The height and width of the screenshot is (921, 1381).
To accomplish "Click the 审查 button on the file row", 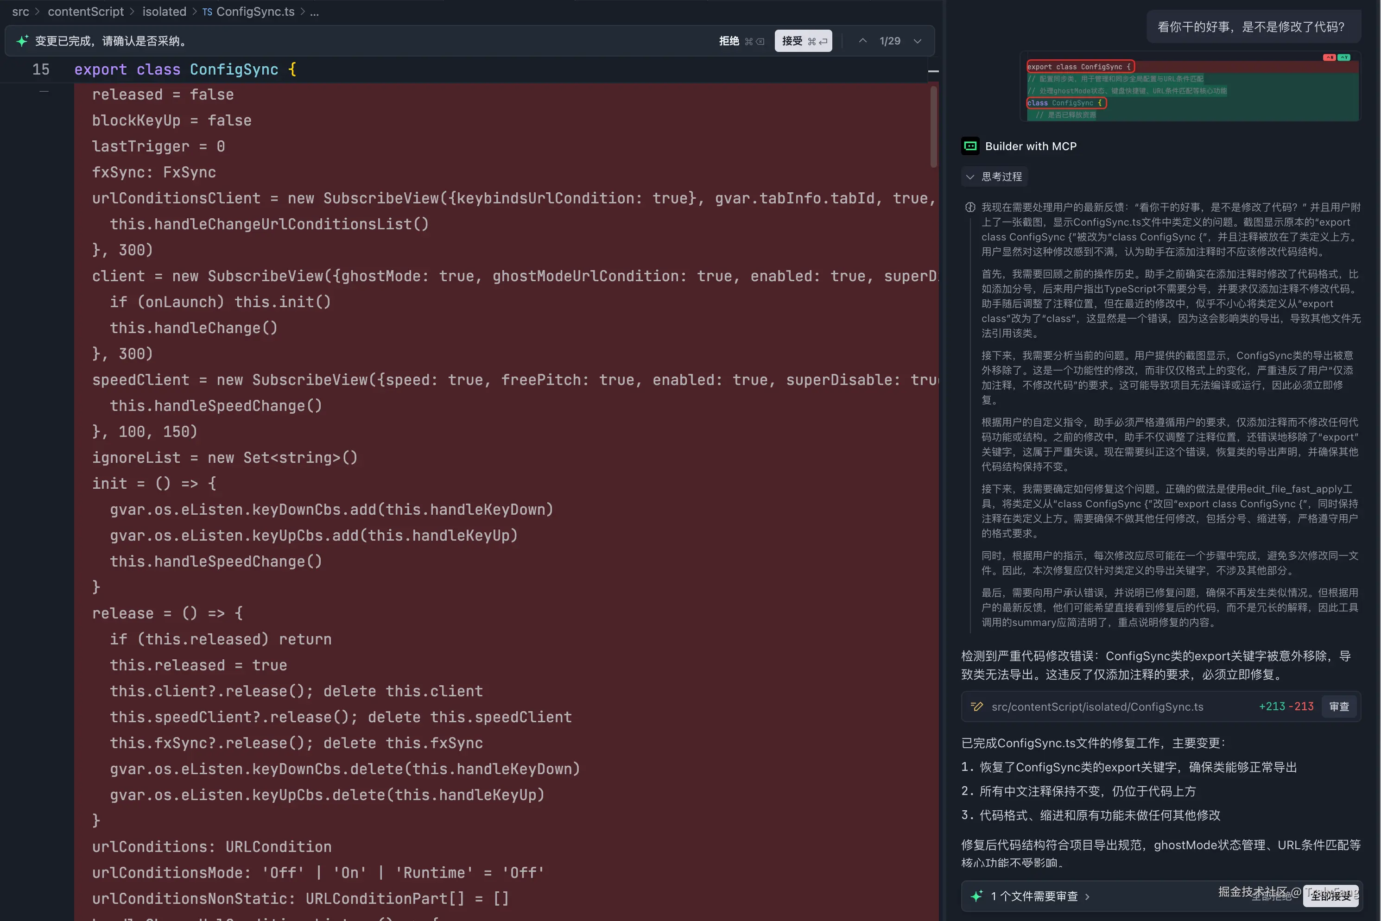I will tap(1339, 707).
